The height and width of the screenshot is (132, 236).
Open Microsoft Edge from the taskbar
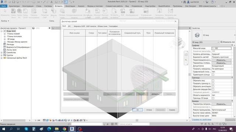click(x=49, y=129)
